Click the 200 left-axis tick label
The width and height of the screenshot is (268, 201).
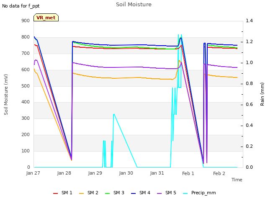26,135
